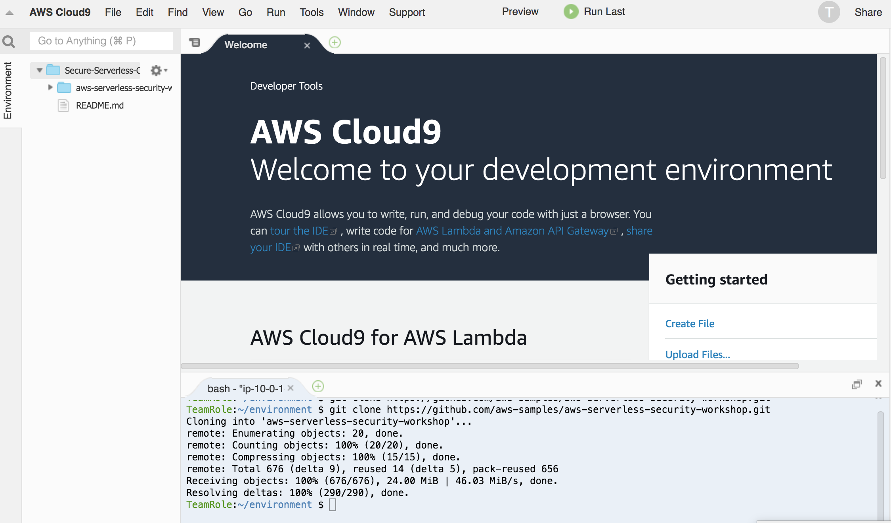Switch to the Welcome tab
This screenshot has height=523, width=891.
246,45
